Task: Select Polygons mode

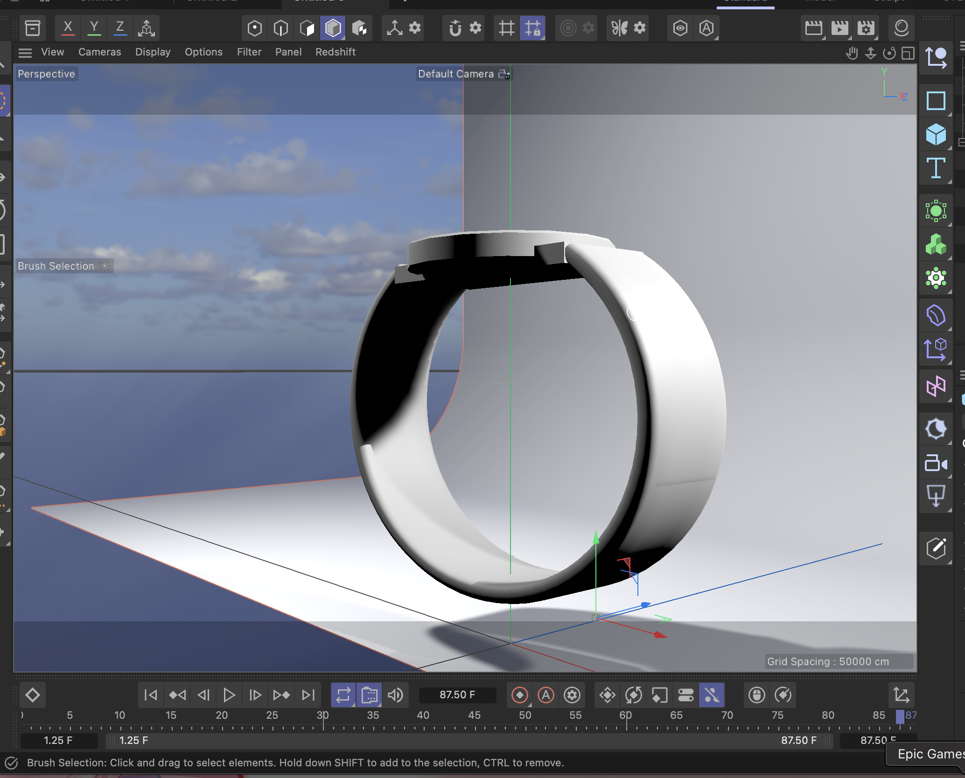Action: point(307,28)
